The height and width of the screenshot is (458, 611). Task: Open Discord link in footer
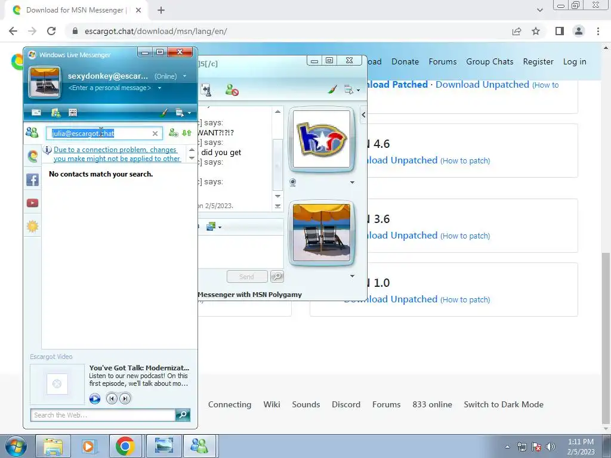coord(346,404)
